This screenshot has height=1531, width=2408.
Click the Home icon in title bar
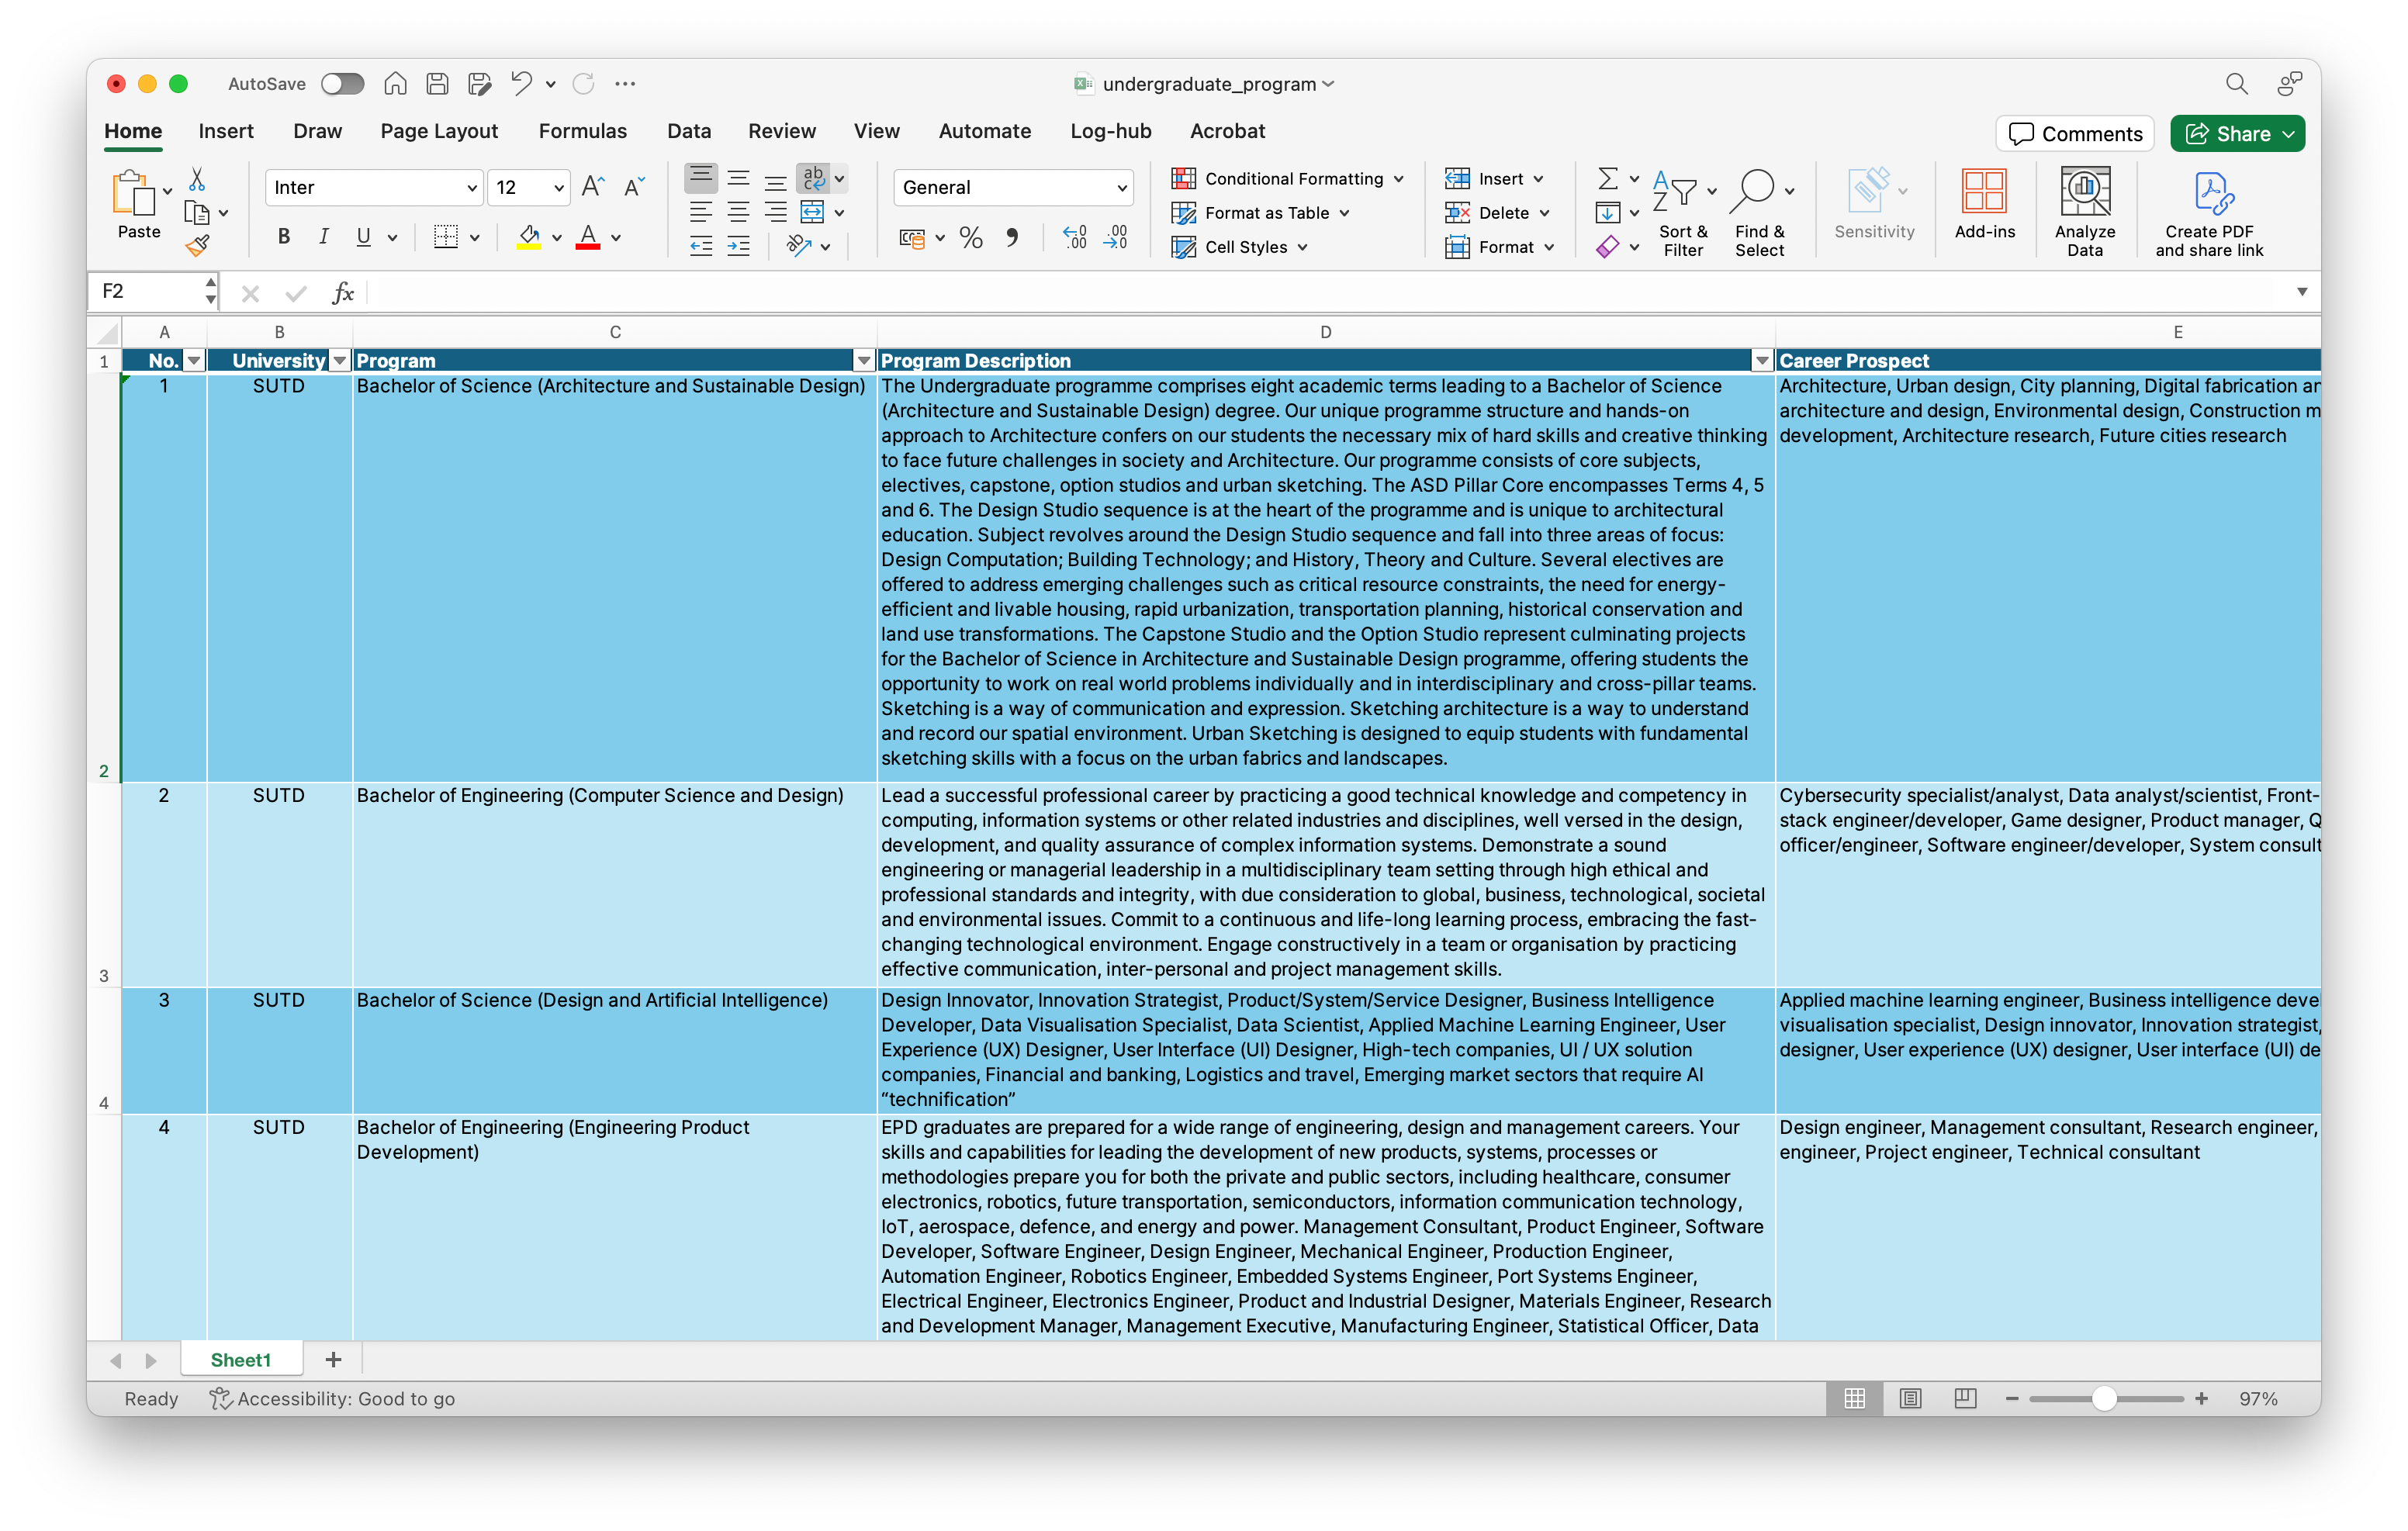(x=395, y=84)
